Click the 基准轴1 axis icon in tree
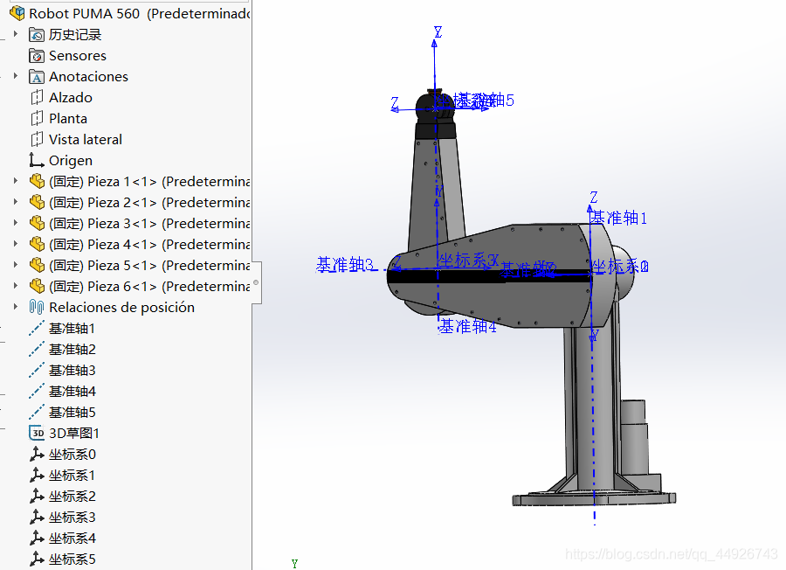This screenshot has width=786, height=570. 37,328
